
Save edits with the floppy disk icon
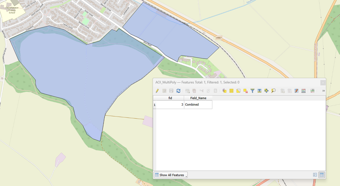click(x=171, y=91)
